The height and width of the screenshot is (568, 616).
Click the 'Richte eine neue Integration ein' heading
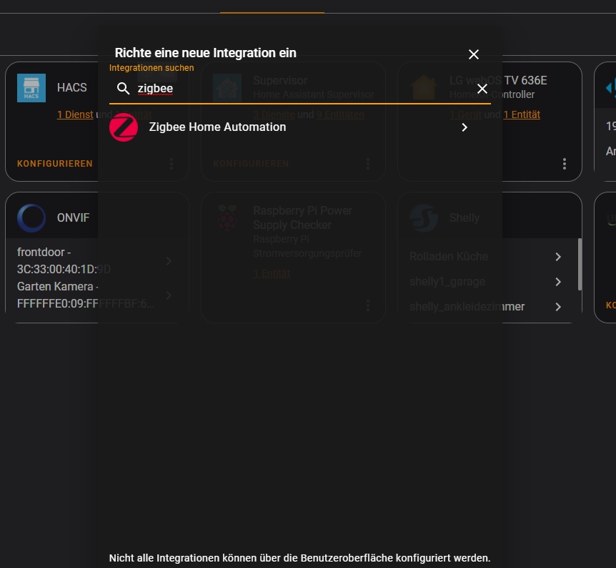206,53
